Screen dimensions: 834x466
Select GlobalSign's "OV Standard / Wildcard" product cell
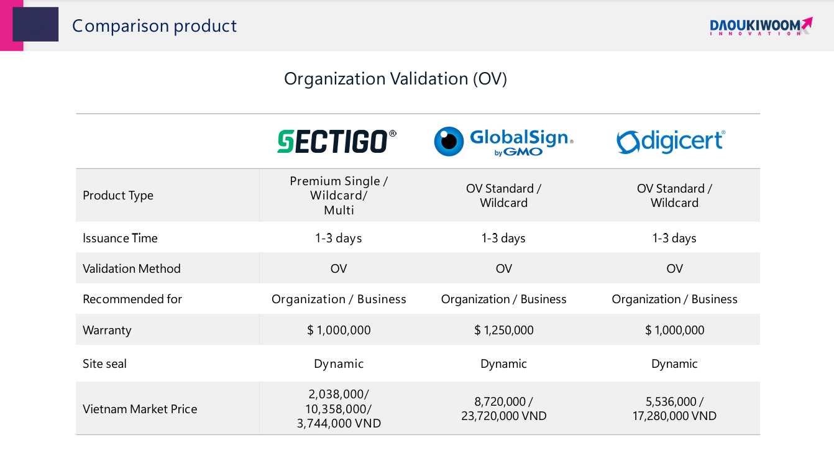click(503, 196)
